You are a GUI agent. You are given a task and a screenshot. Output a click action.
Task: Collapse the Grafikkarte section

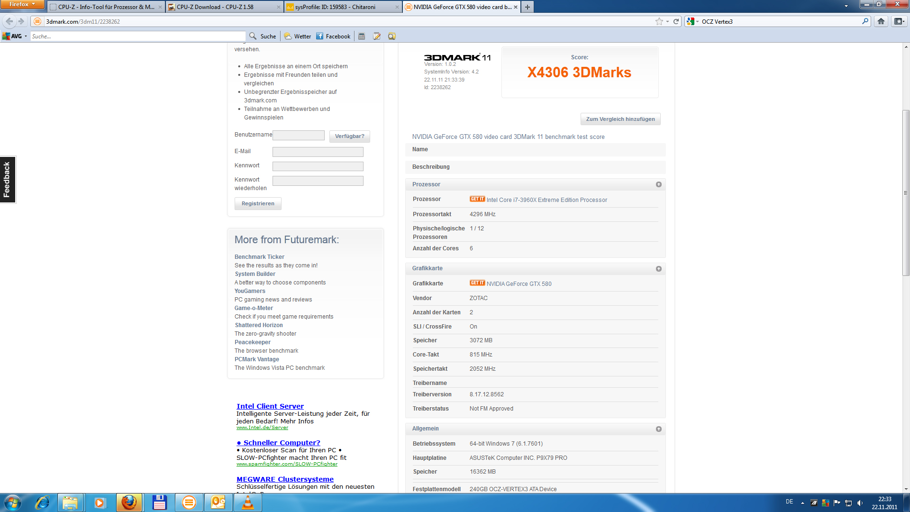click(x=658, y=269)
